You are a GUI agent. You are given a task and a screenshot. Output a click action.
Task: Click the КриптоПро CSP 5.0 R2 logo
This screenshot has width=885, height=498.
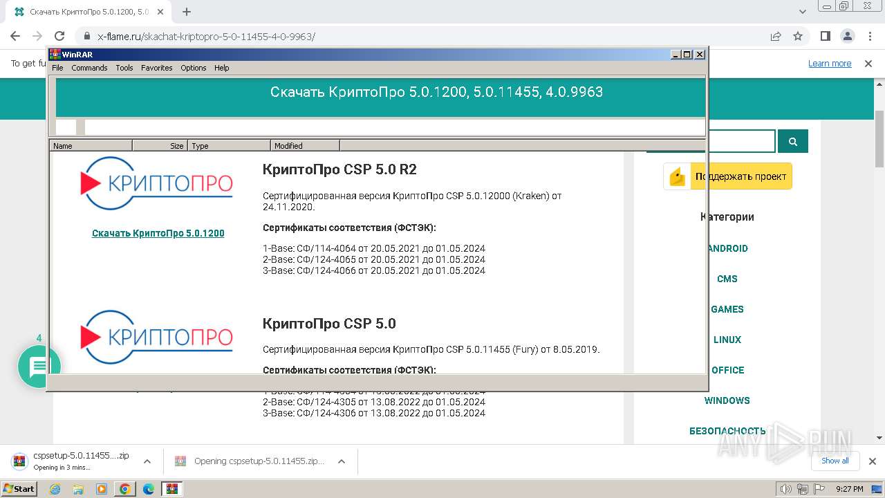pos(158,183)
